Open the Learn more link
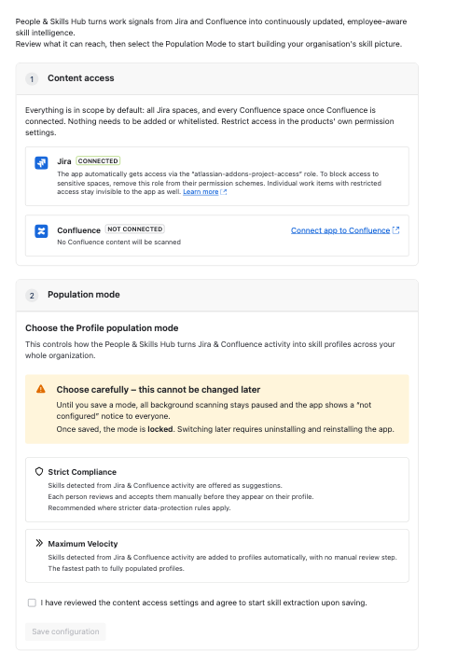The image size is (457, 666). [x=201, y=192]
